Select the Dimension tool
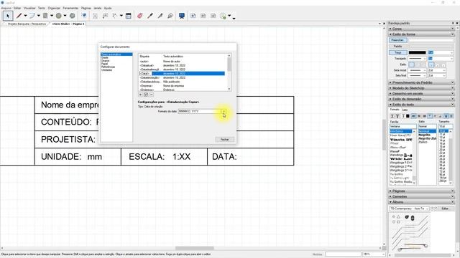 pyautogui.click(x=115, y=16)
